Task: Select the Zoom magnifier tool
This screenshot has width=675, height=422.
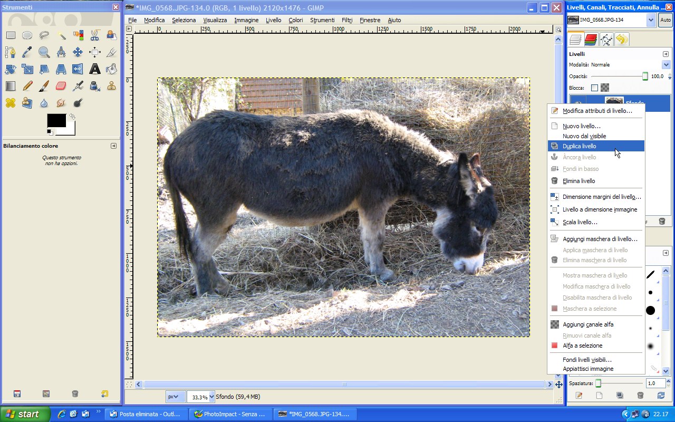Action: (44, 52)
